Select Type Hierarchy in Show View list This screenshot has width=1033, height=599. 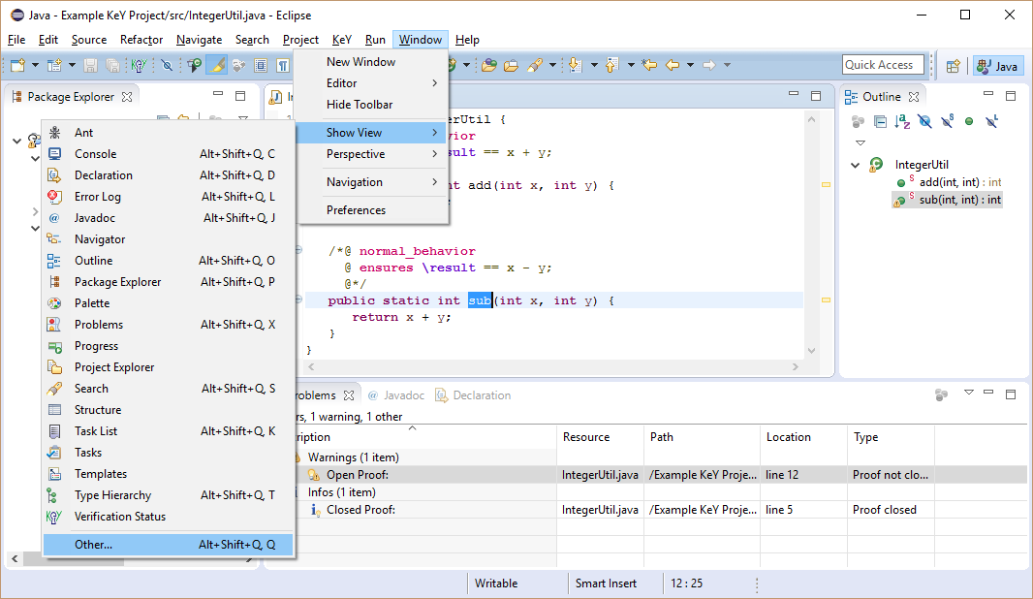tap(168, 495)
